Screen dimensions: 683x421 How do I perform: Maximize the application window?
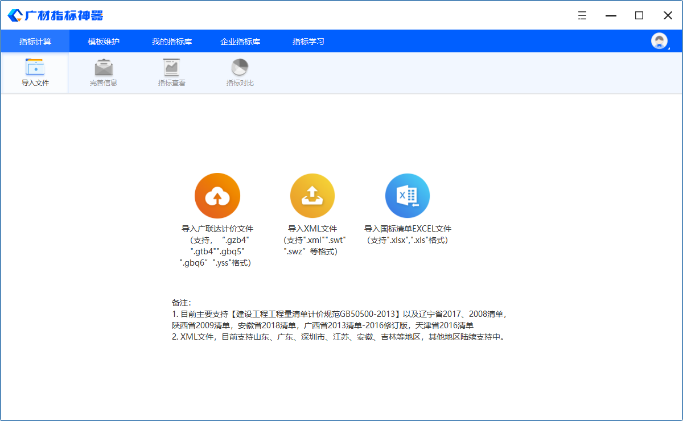click(x=639, y=15)
